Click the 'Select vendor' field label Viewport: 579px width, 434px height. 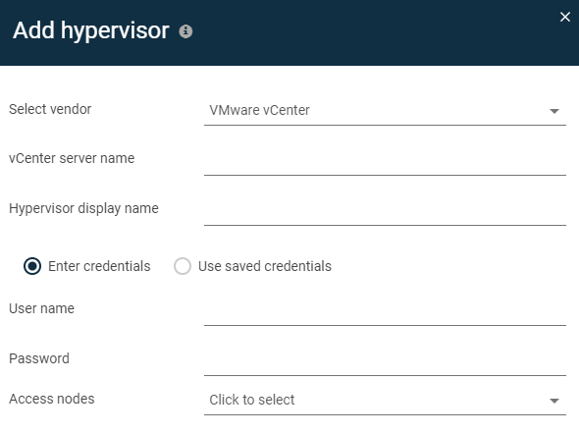(50, 109)
